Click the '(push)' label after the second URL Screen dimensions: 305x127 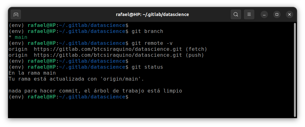tap(194, 55)
